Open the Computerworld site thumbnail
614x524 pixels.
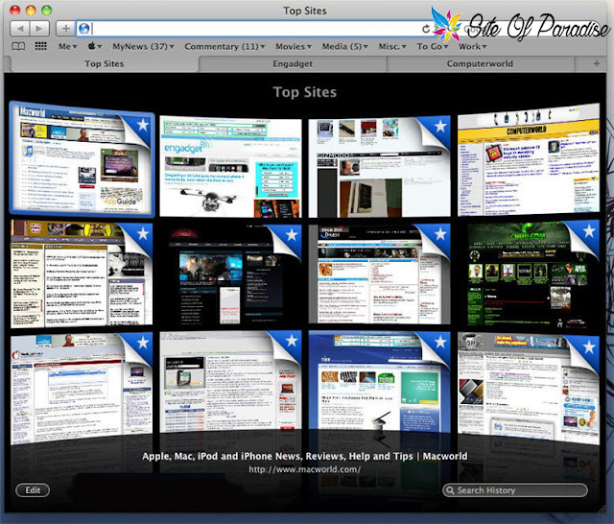529,159
